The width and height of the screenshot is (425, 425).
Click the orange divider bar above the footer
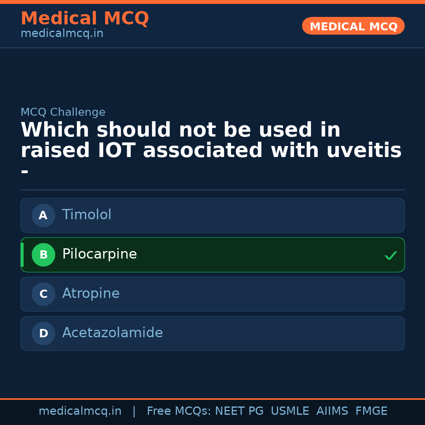pos(213,398)
